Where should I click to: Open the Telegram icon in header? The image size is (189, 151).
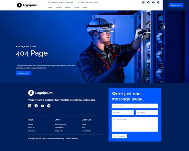(158, 3)
